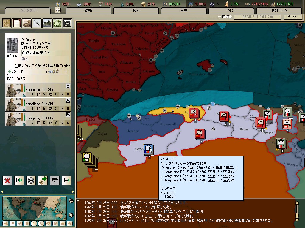
Task: Open the 外交 diplomacy tab
Action: coord(231,10)
